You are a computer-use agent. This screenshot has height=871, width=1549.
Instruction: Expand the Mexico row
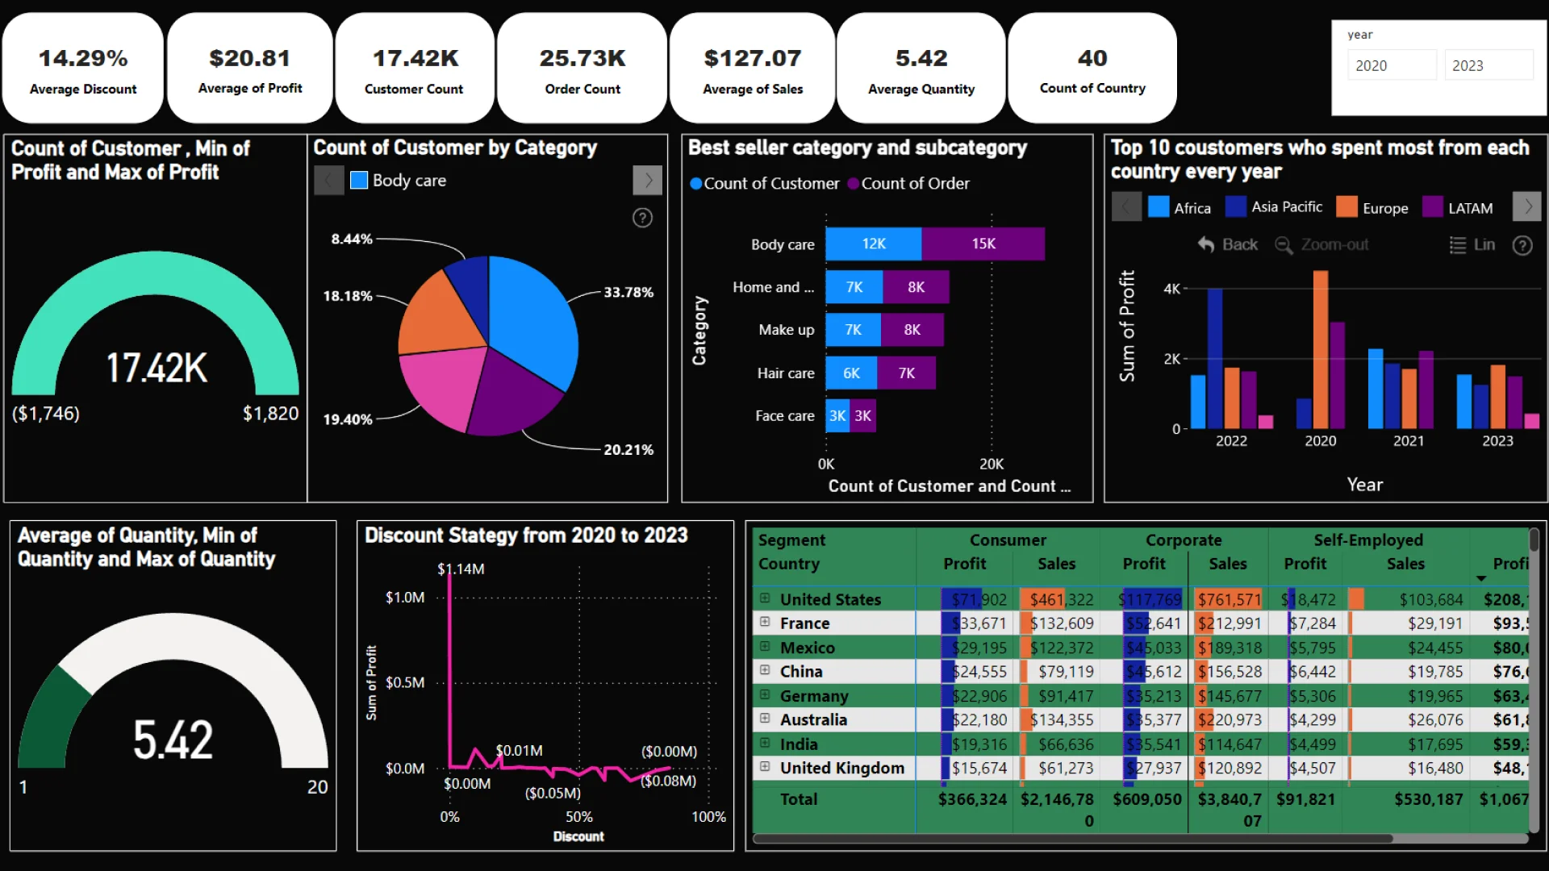765,646
